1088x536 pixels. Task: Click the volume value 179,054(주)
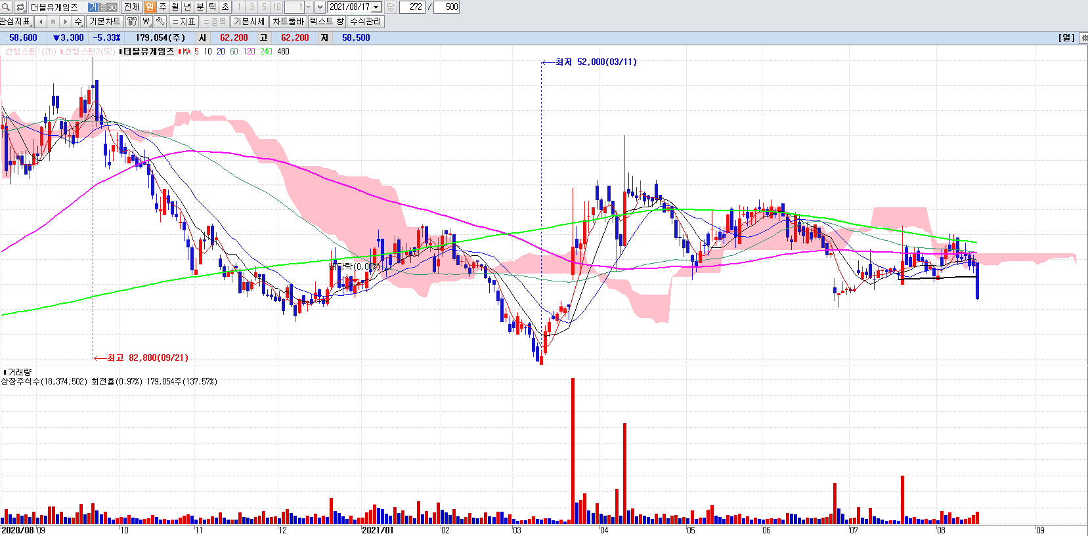(160, 38)
